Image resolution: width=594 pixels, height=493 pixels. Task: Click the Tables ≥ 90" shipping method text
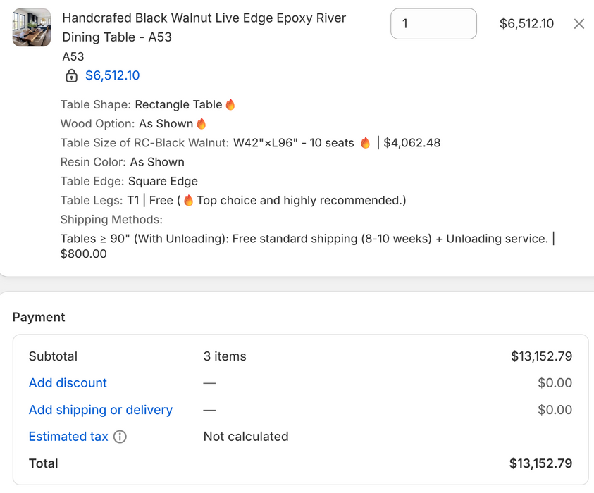pos(303,239)
